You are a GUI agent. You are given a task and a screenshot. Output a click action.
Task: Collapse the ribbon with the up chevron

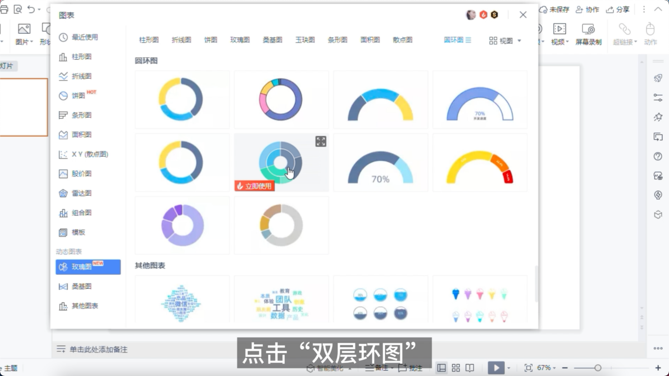[x=658, y=9]
